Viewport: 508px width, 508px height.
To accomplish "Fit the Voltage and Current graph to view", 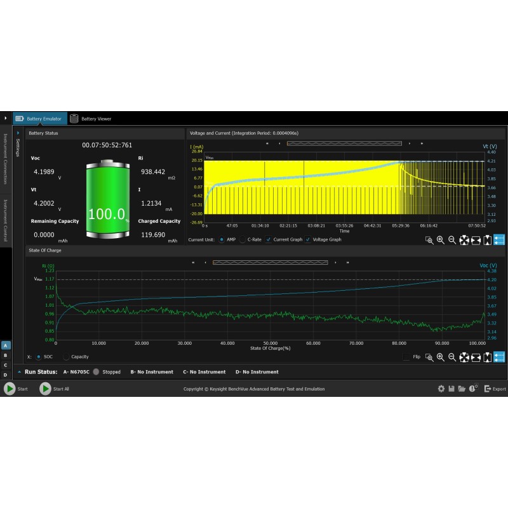I will pos(465,240).
